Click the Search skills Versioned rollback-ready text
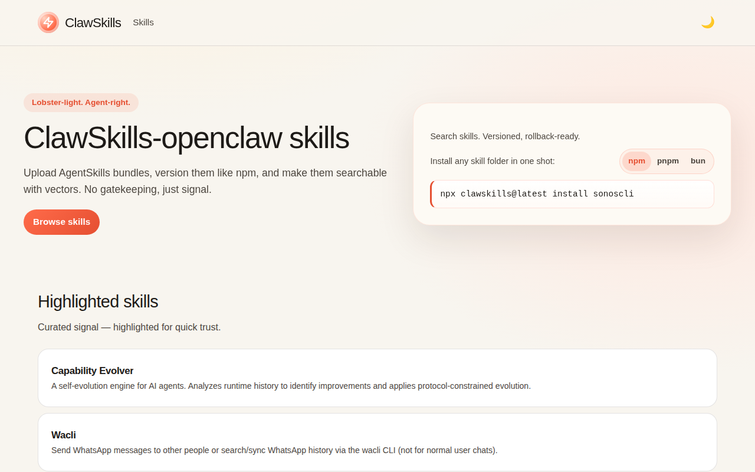 (505, 136)
